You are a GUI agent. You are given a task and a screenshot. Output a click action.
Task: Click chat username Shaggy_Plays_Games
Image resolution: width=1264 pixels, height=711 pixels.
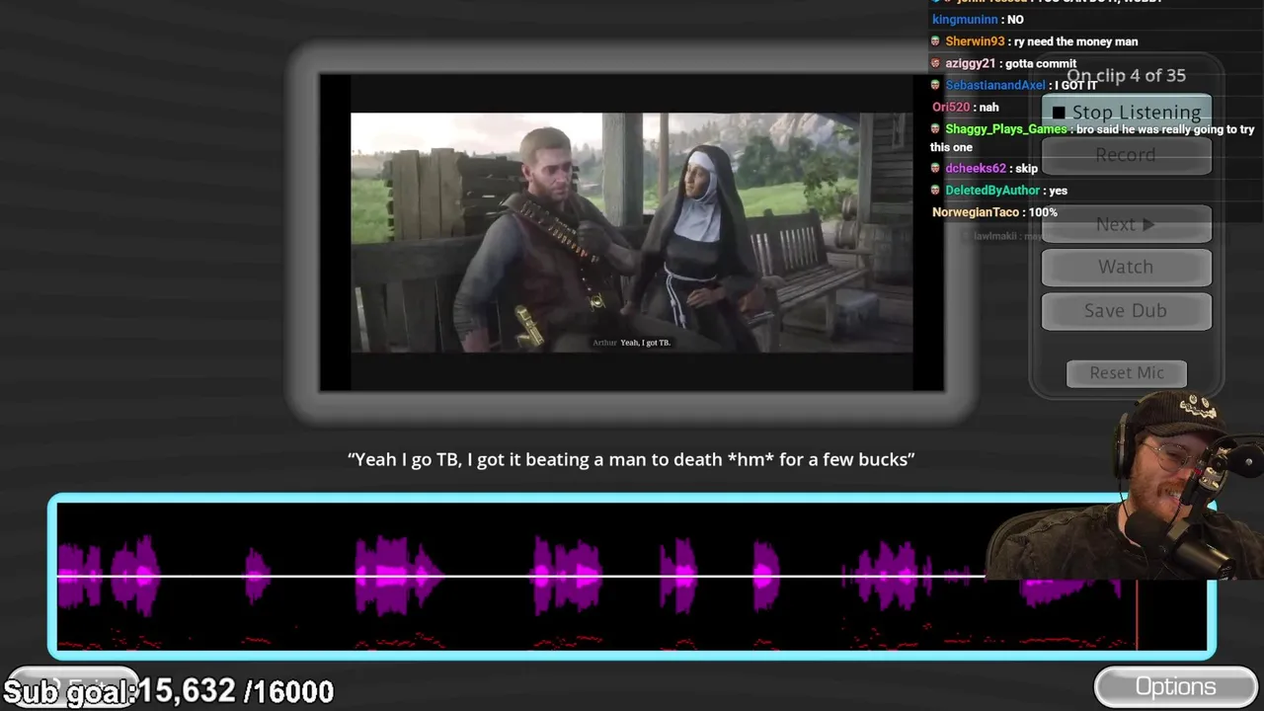[1006, 129]
